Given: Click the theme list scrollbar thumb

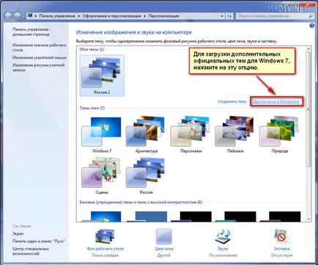Looking at the screenshot, I should [x=308, y=109].
